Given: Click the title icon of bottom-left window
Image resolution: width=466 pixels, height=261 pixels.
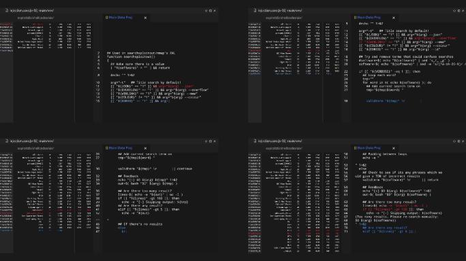Looking at the screenshot, I should (x=7, y=141).
